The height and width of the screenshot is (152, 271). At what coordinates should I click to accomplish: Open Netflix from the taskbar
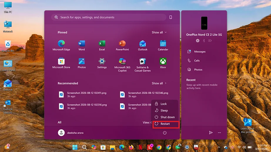tap(140, 147)
